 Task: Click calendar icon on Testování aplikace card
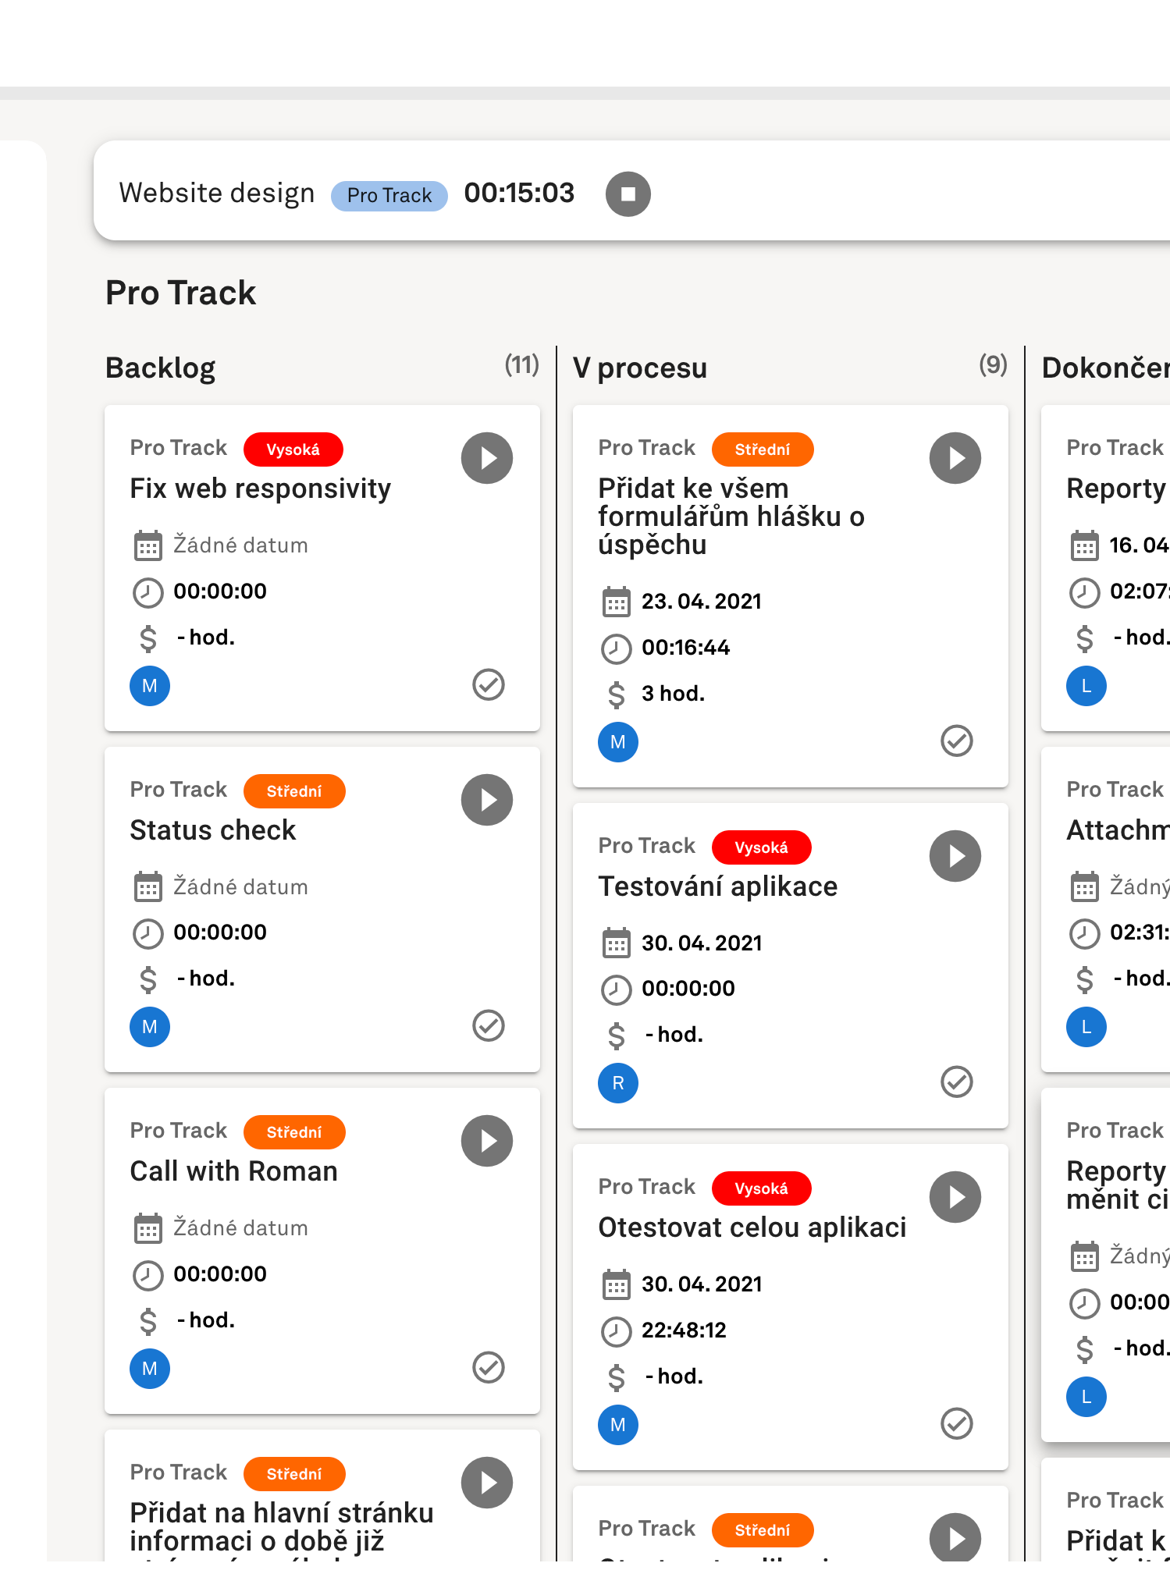(616, 943)
